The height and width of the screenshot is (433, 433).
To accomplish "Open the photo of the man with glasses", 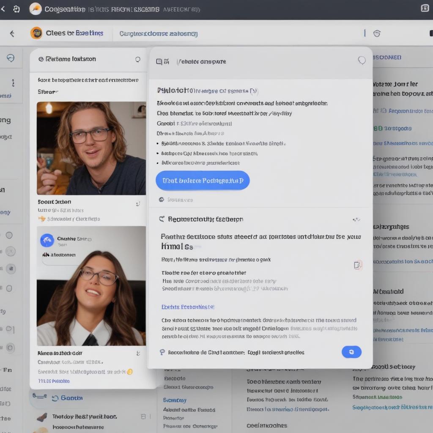I will 91,148.
